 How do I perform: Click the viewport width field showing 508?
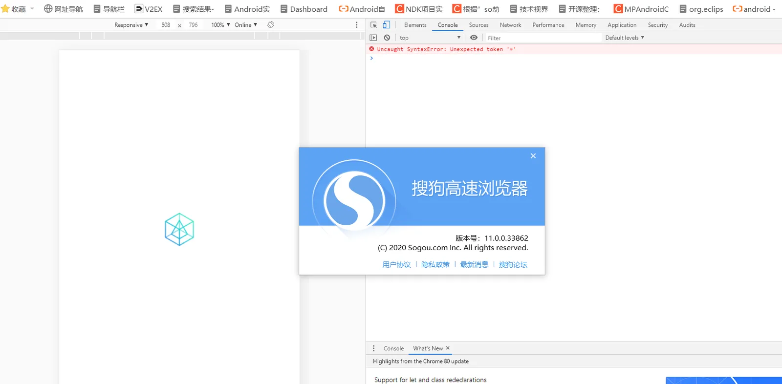[x=166, y=25]
